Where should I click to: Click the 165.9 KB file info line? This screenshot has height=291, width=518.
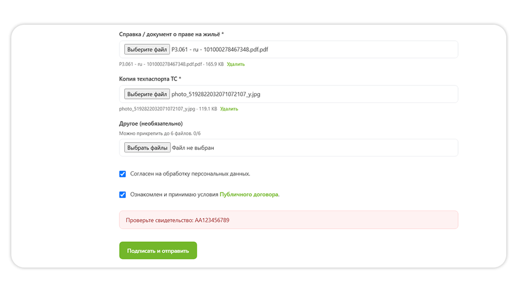click(x=171, y=64)
